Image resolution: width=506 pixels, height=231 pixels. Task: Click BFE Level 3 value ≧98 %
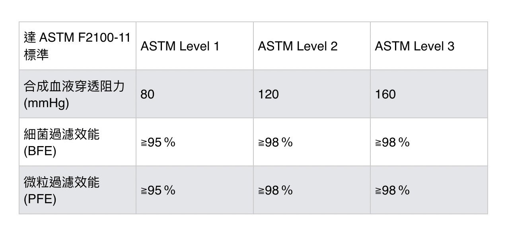coord(392,142)
